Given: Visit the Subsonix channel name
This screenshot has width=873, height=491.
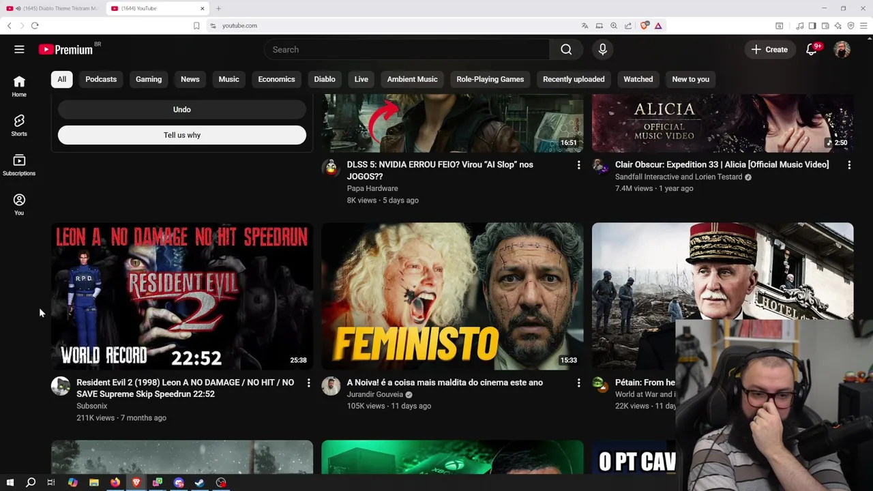Looking at the screenshot, I should tap(92, 406).
